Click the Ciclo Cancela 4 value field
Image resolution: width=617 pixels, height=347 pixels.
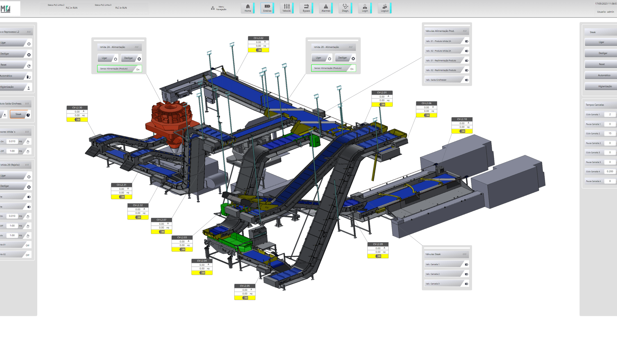click(x=610, y=172)
